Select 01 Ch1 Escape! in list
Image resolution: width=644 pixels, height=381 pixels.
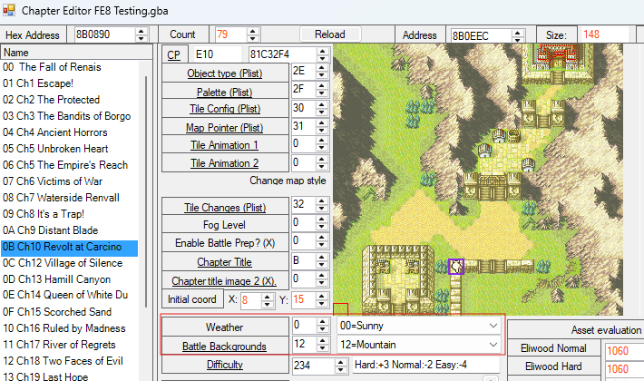point(70,83)
